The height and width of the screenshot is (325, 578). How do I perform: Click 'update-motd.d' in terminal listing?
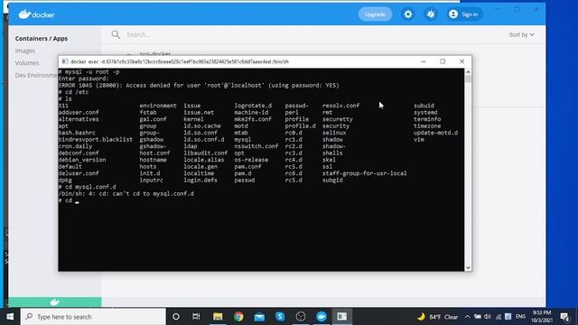point(435,133)
